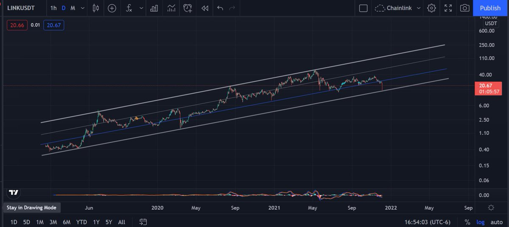This screenshot has height=227, width=509.
Task: Open the bar chart financials icon
Action: click(x=154, y=8)
